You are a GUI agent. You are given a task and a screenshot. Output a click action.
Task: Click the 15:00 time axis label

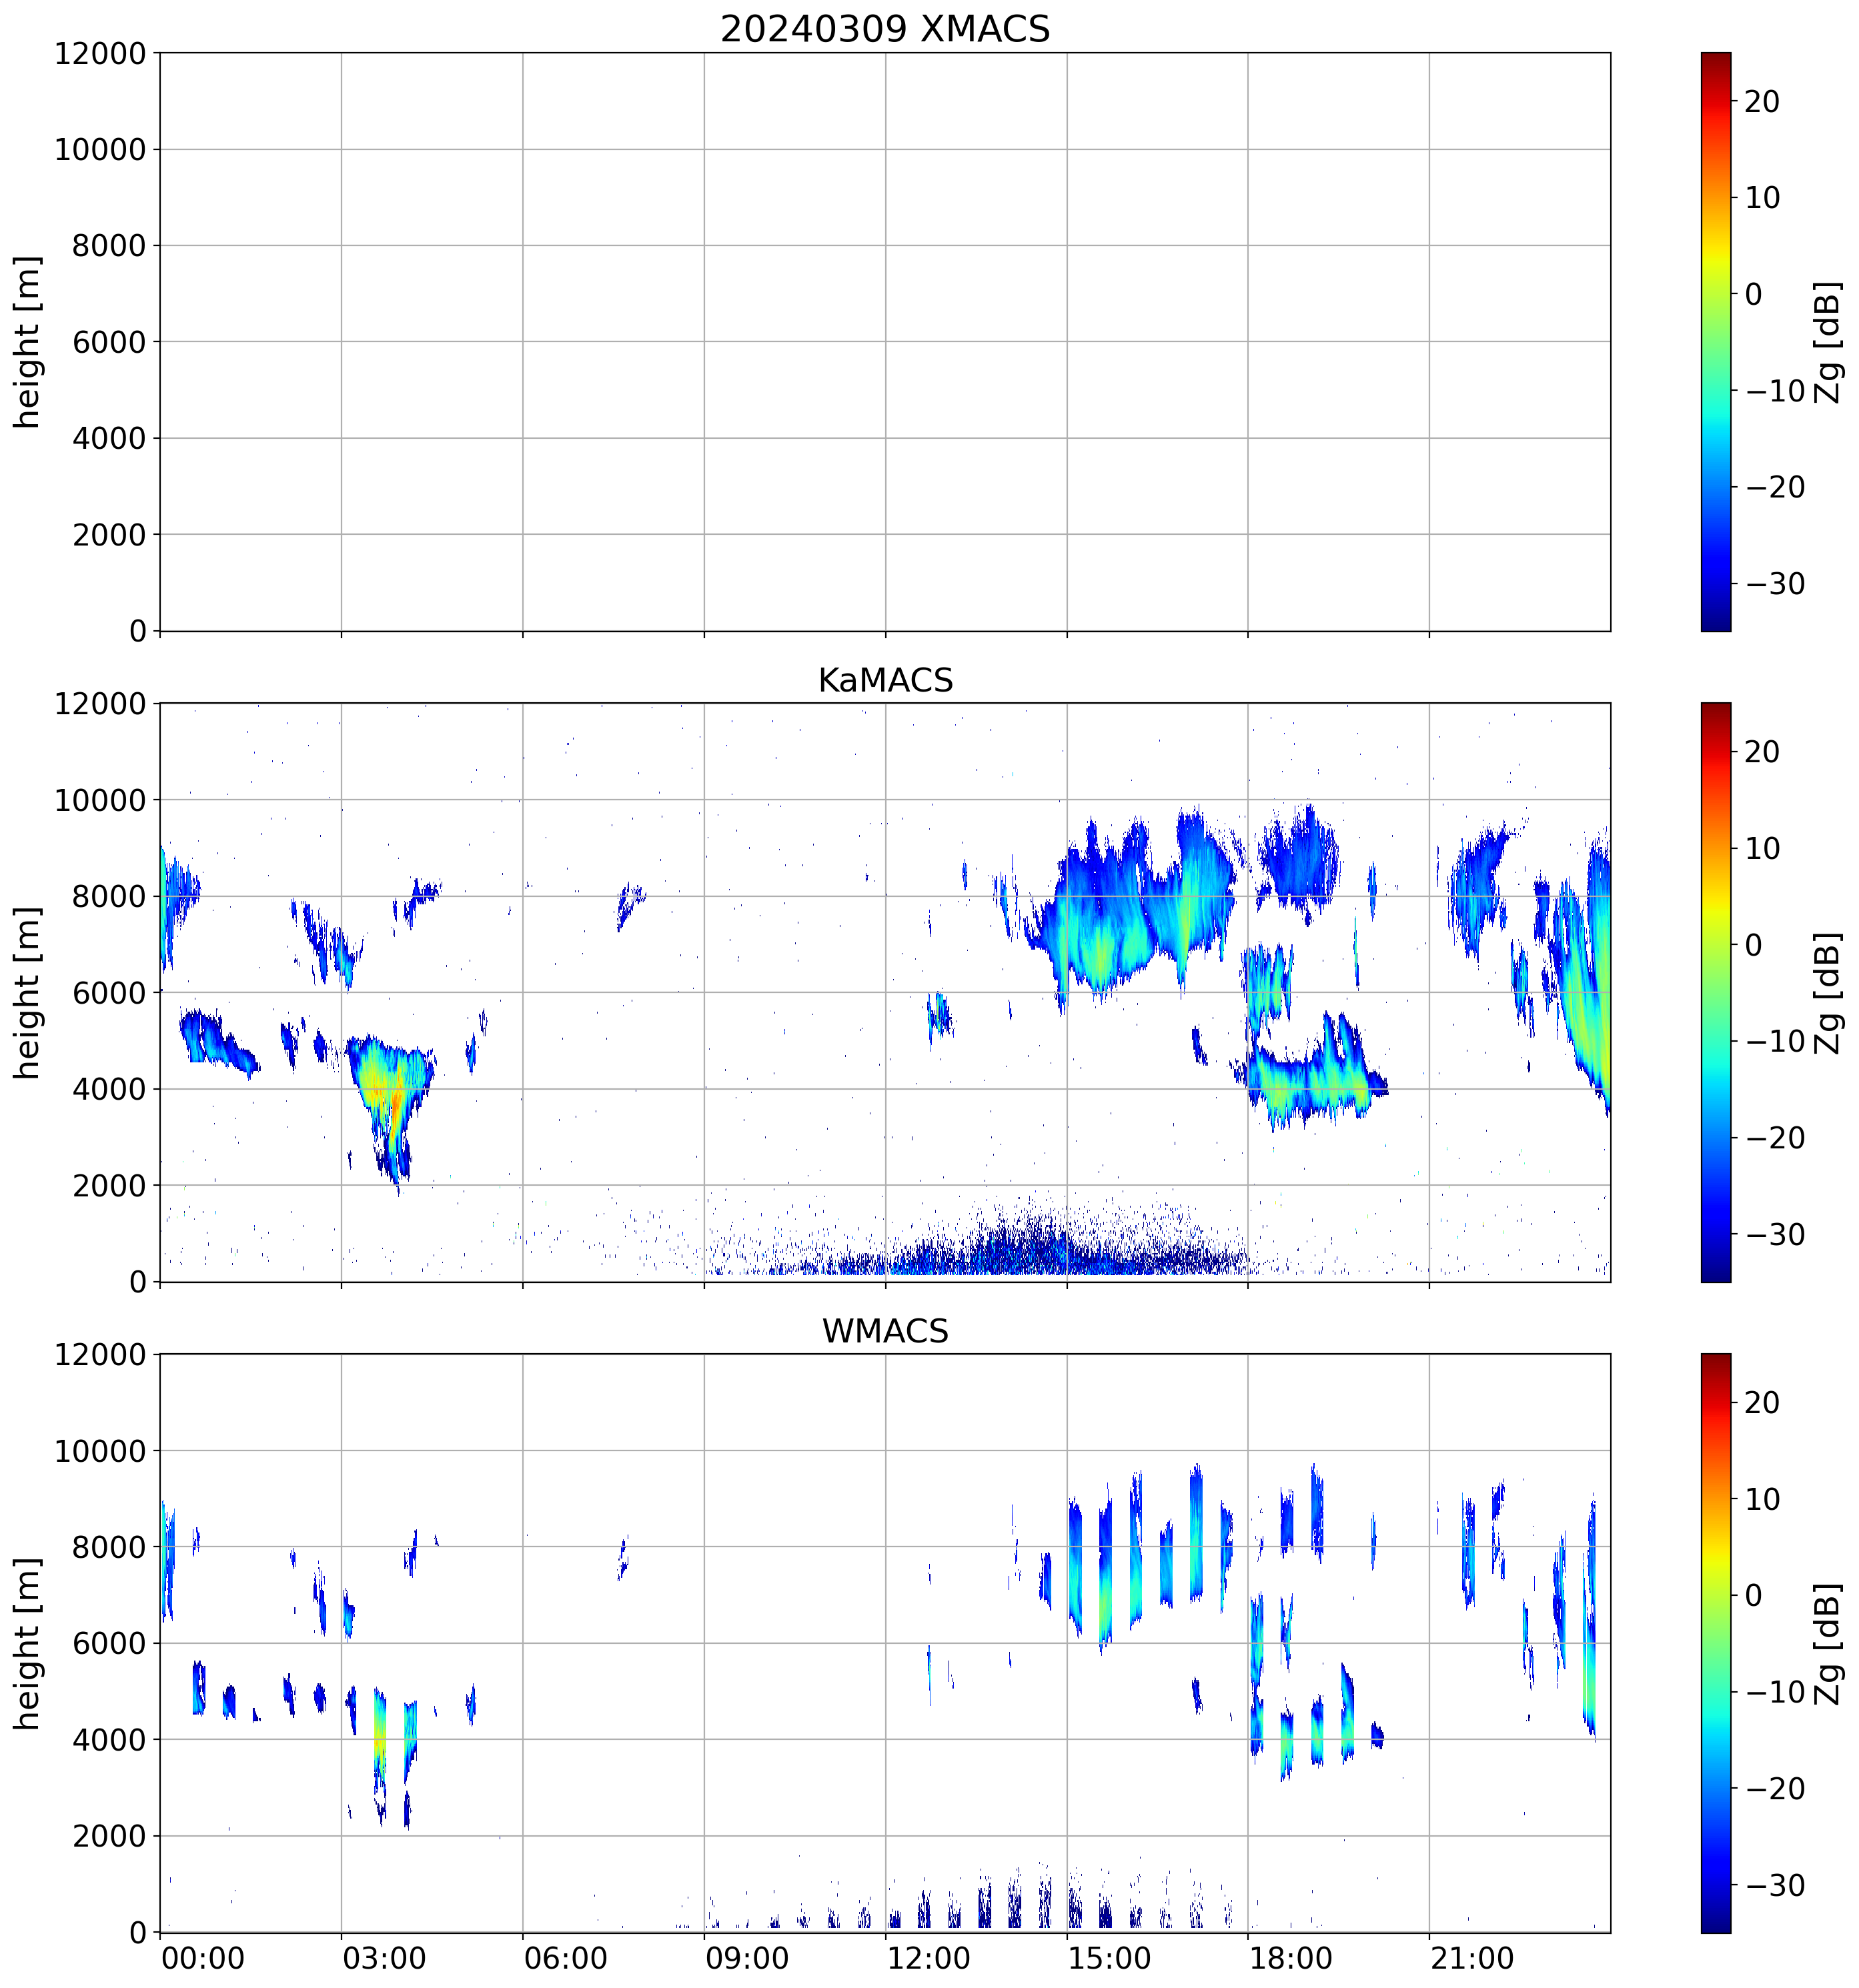point(1109,1958)
